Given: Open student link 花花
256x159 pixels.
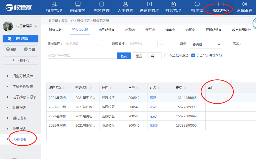Looking at the screenshot, I should pos(153,98).
